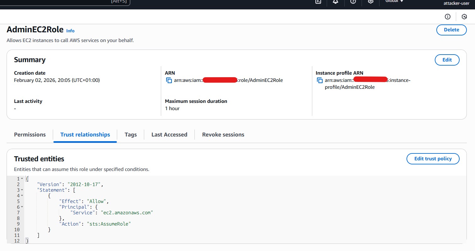Collapse the Statement array on line 3

[x=21, y=190]
